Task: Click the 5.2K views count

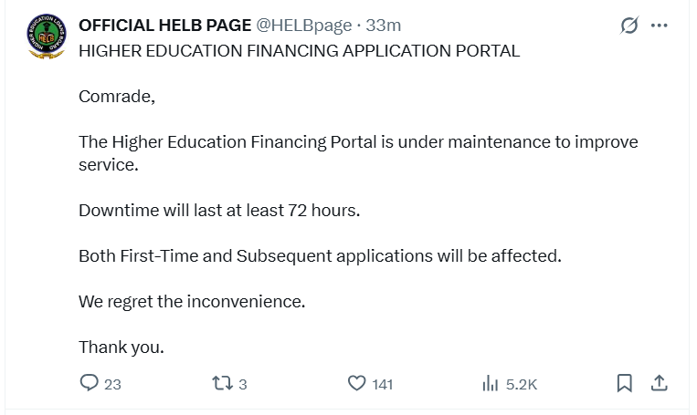Action: [522, 384]
